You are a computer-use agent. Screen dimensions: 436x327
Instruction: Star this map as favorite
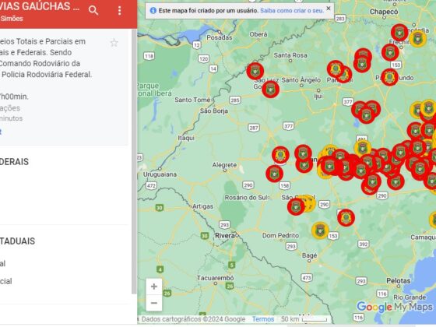click(114, 43)
